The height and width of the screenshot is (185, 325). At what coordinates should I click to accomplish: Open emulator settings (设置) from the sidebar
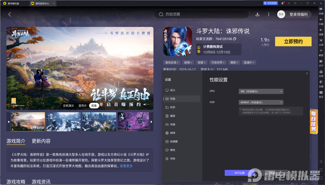pyautogui.click(x=321, y=84)
